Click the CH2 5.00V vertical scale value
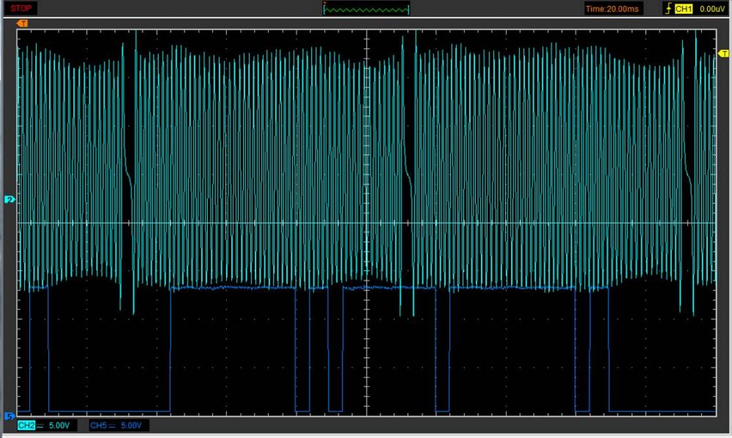Image resolution: width=732 pixels, height=438 pixels. (x=60, y=426)
